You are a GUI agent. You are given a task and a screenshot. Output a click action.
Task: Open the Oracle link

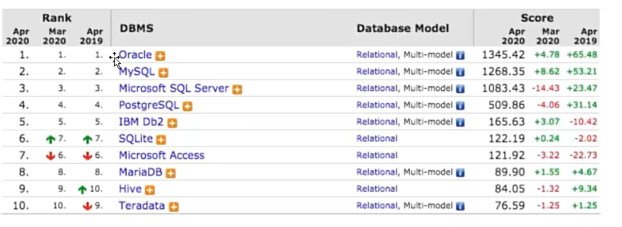point(135,55)
